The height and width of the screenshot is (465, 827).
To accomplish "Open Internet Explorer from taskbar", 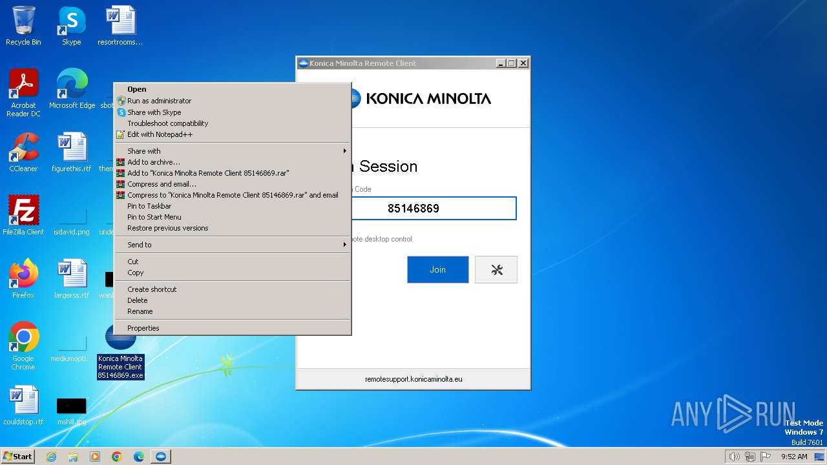I will tap(51, 457).
